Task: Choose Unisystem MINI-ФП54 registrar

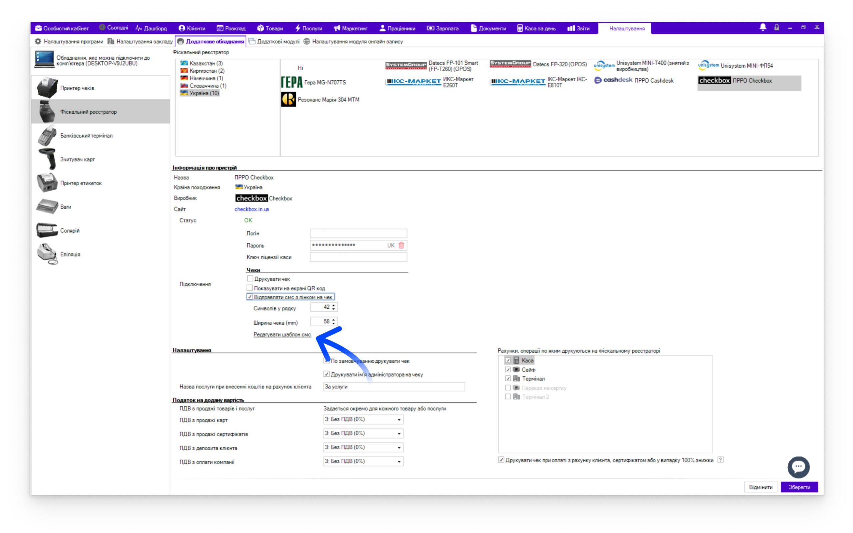Action: coord(735,66)
